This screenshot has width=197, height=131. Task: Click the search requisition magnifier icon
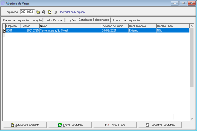coord(43,12)
